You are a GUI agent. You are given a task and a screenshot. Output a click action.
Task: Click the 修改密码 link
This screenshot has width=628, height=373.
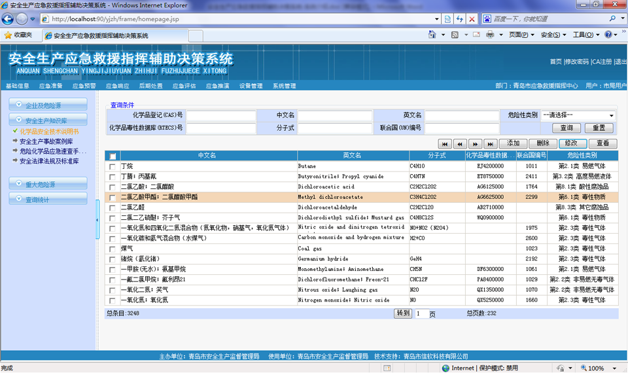[576, 62]
